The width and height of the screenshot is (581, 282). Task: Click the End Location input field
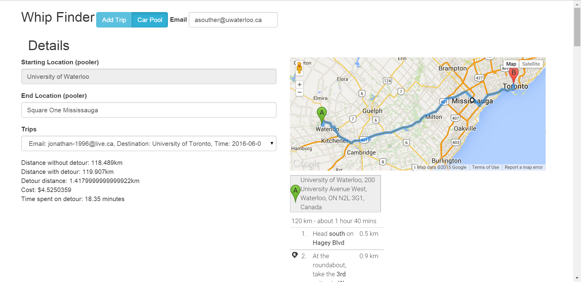point(149,110)
